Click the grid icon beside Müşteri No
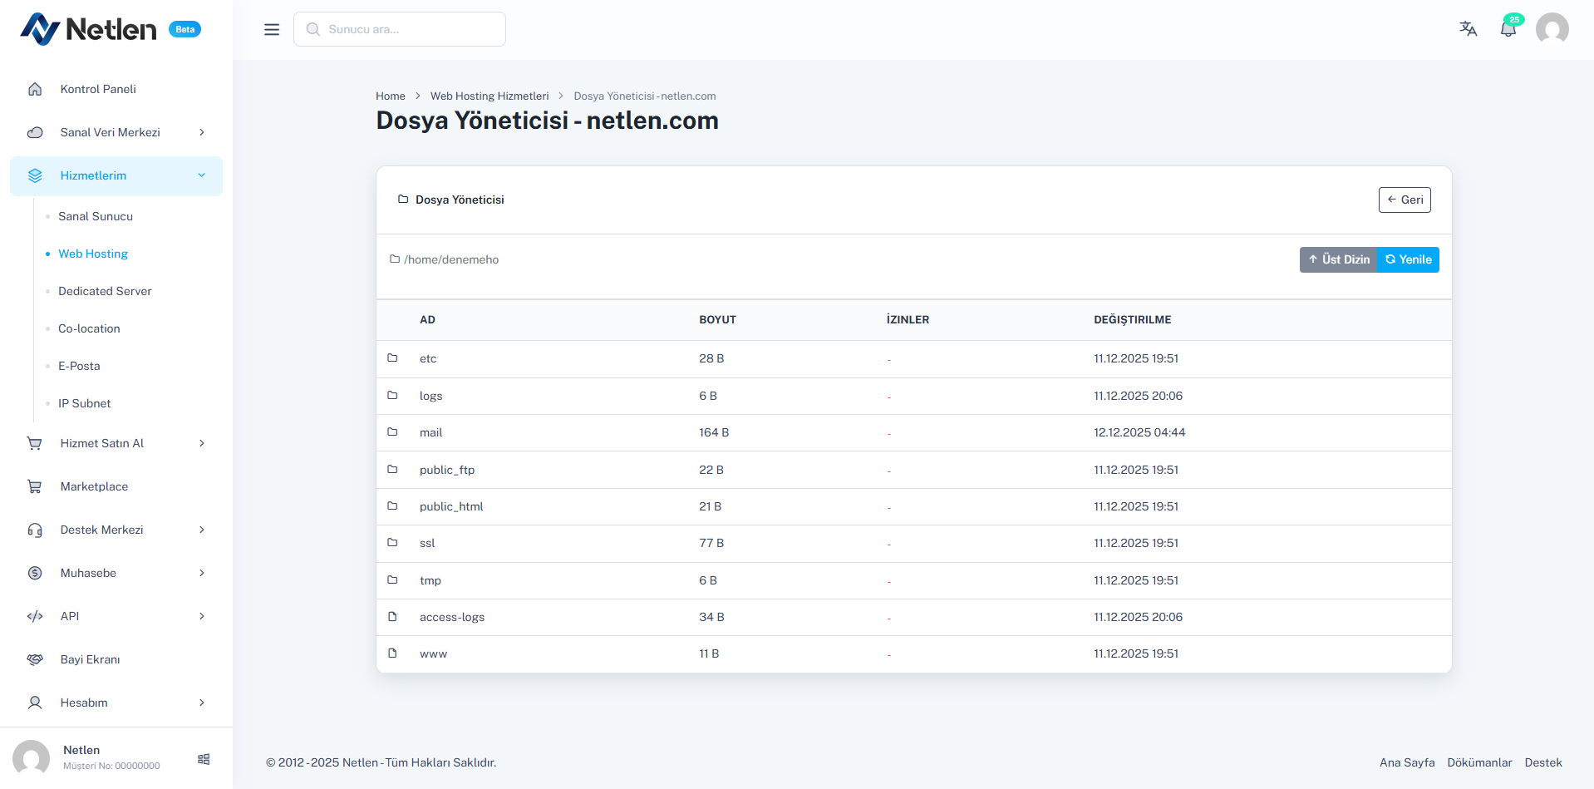This screenshot has width=1594, height=789. (x=204, y=759)
